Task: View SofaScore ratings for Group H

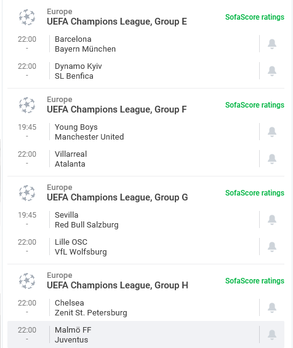Action: 255,281
